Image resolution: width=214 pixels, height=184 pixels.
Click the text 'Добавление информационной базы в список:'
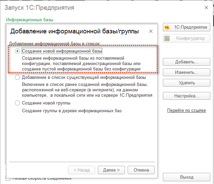click(x=55, y=44)
